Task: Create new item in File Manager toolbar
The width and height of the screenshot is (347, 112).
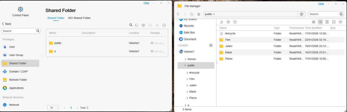Action: (228, 22)
